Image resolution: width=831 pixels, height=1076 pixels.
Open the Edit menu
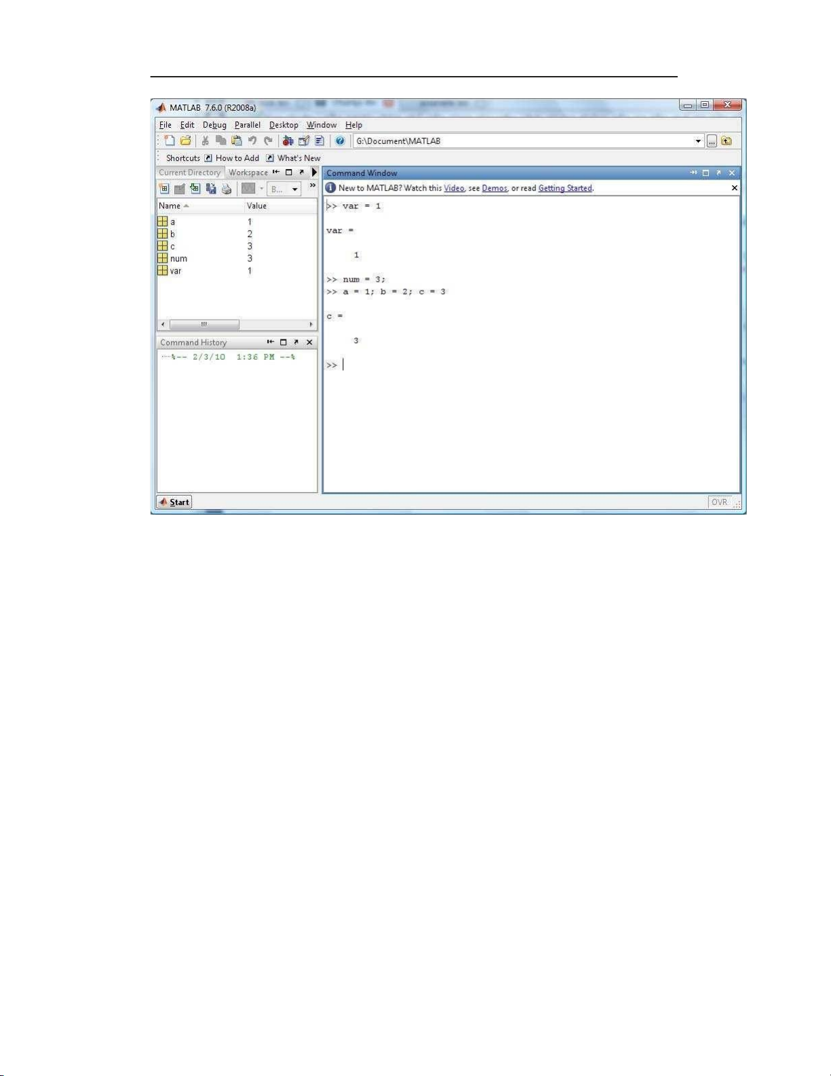point(187,125)
